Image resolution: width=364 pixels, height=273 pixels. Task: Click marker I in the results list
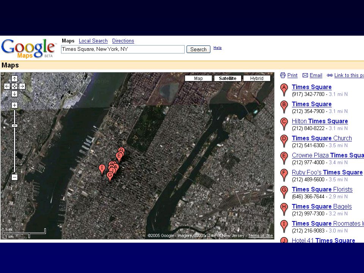[284, 226]
